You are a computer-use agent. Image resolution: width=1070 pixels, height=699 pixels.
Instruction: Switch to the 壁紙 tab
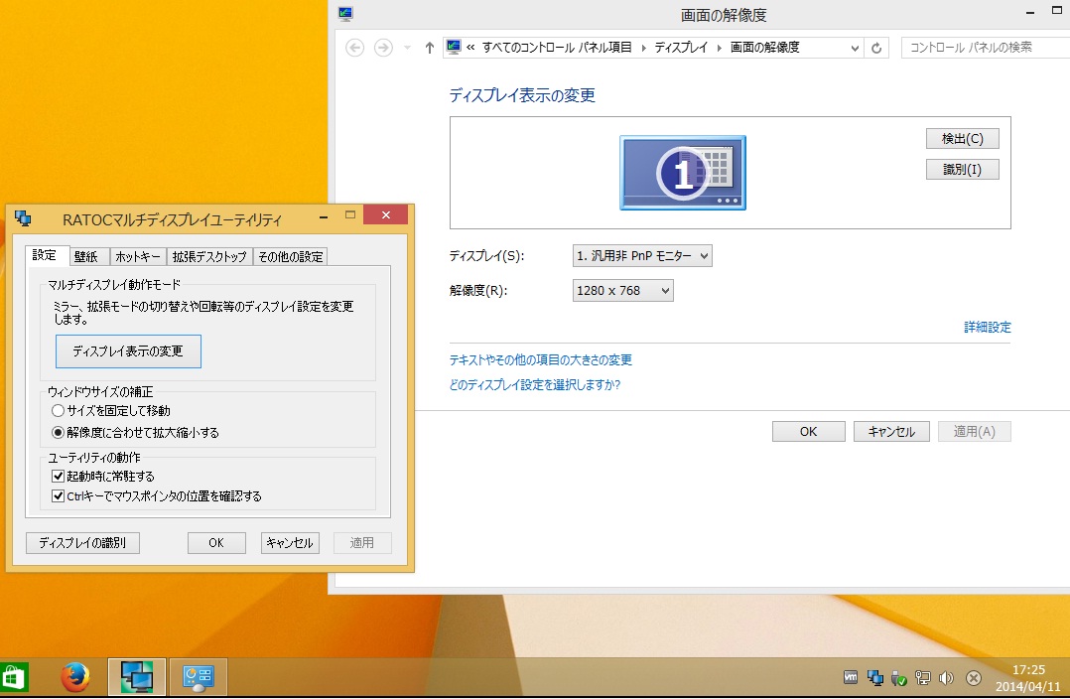pos(85,256)
